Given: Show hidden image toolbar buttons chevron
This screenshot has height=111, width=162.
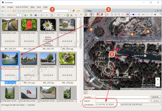Looking at the screenshot, I should tap(81, 14).
